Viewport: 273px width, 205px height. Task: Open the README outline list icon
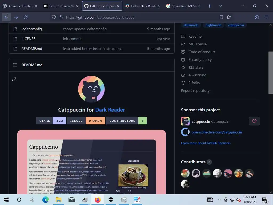15,65
